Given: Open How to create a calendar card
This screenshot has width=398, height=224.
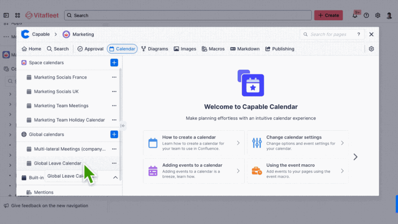Looking at the screenshot, I should [194, 143].
